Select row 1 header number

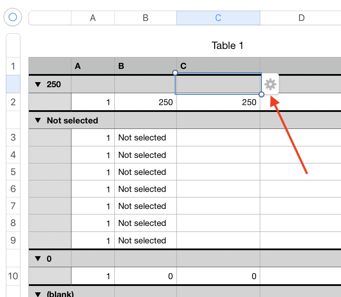click(x=13, y=66)
